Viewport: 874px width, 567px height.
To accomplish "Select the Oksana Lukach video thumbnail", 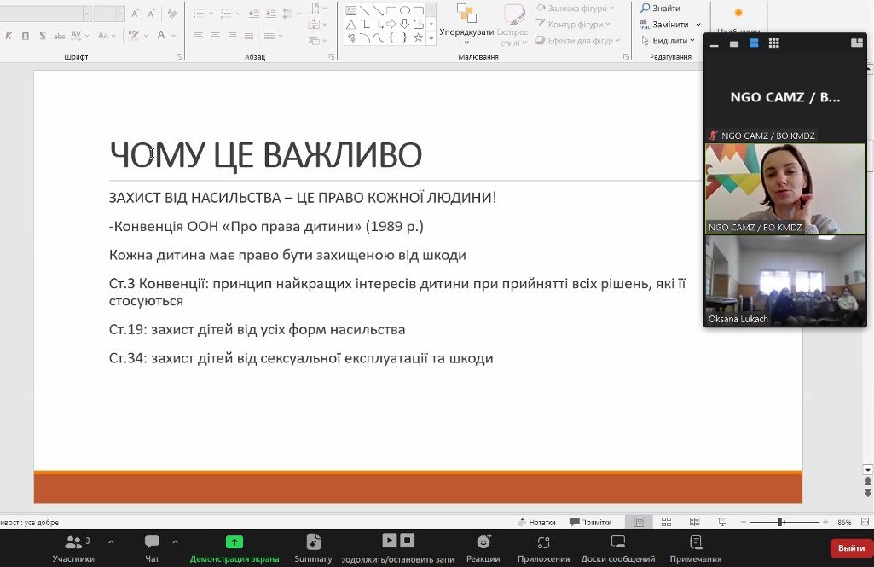I will pyautogui.click(x=784, y=281).
